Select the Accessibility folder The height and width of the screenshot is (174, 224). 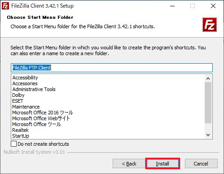pos(25,78)
